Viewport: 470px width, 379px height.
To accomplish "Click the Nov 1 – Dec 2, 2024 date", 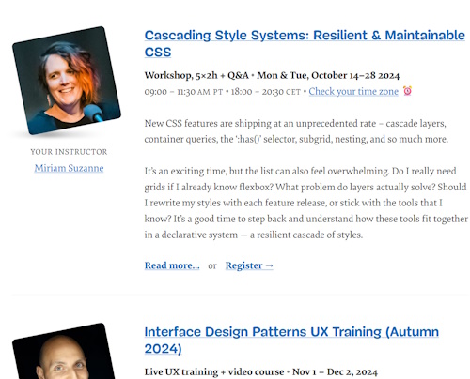I will [335, 371].
